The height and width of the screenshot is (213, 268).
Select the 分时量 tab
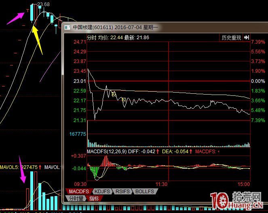click(76, 198)
